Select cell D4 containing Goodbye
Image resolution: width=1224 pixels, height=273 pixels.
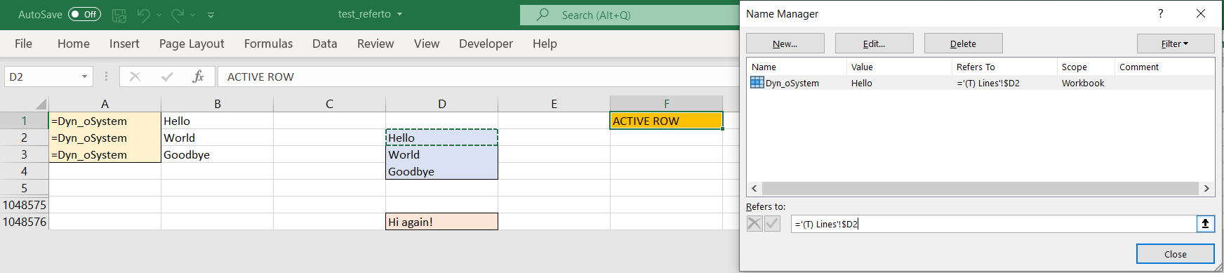coord(441,171)
